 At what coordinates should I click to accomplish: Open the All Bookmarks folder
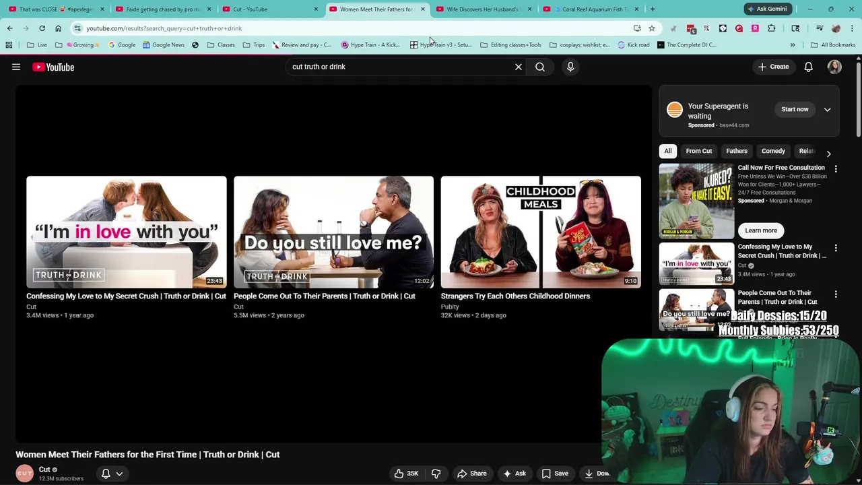tap(833, 45)
